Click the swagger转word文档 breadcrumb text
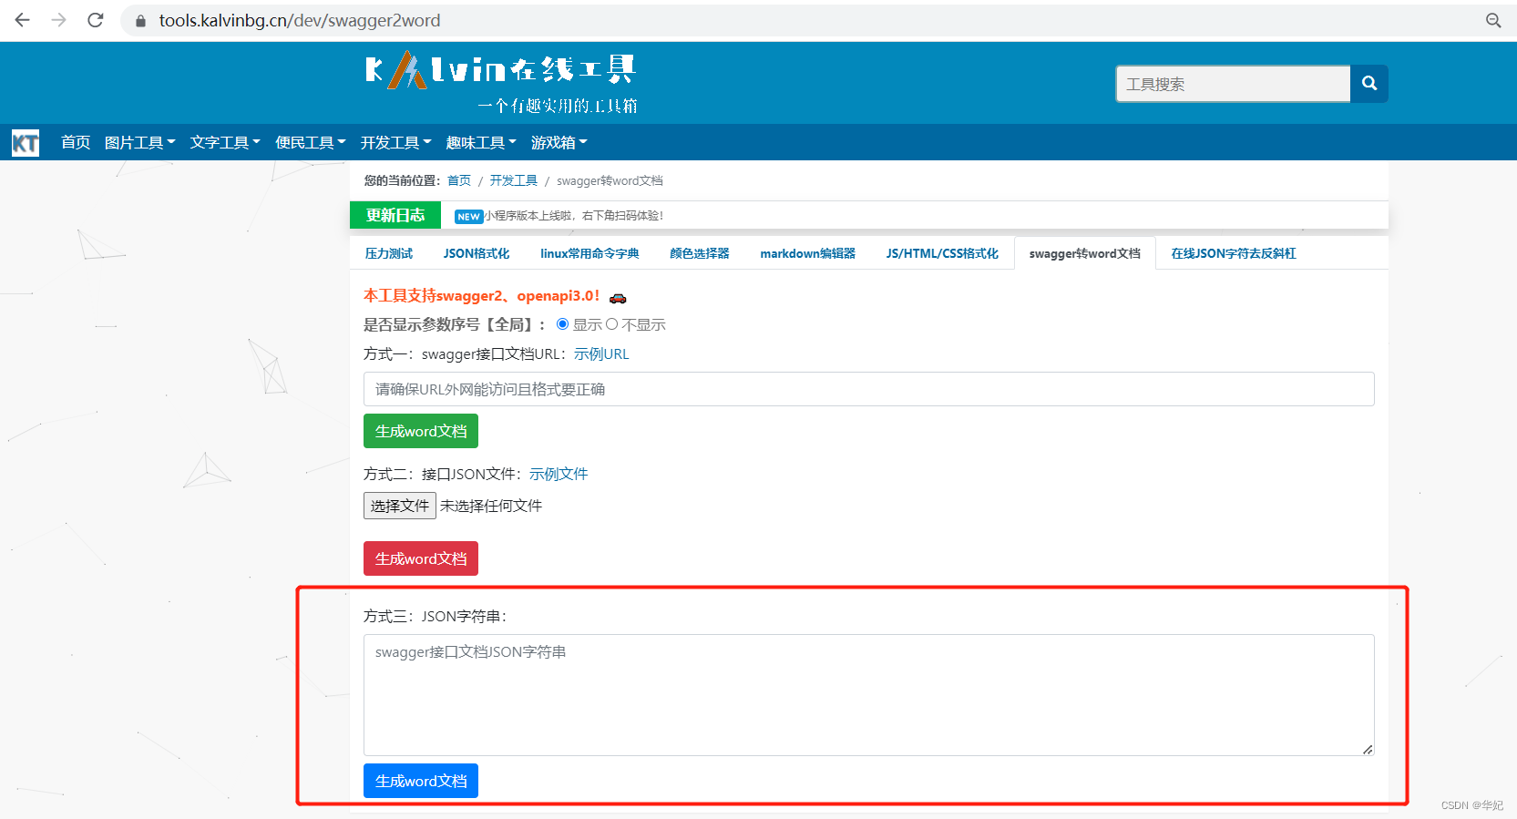 click(x=610, y=180)
